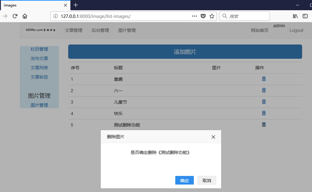Click the trash icon for row 童趣
The height and width of the screenshot is (192, 312).
(x=264, y=79)
